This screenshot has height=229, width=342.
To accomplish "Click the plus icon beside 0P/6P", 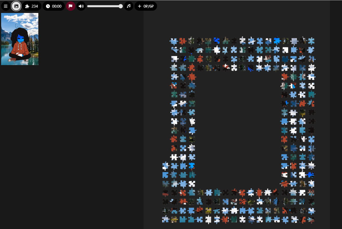I will 139,6.
